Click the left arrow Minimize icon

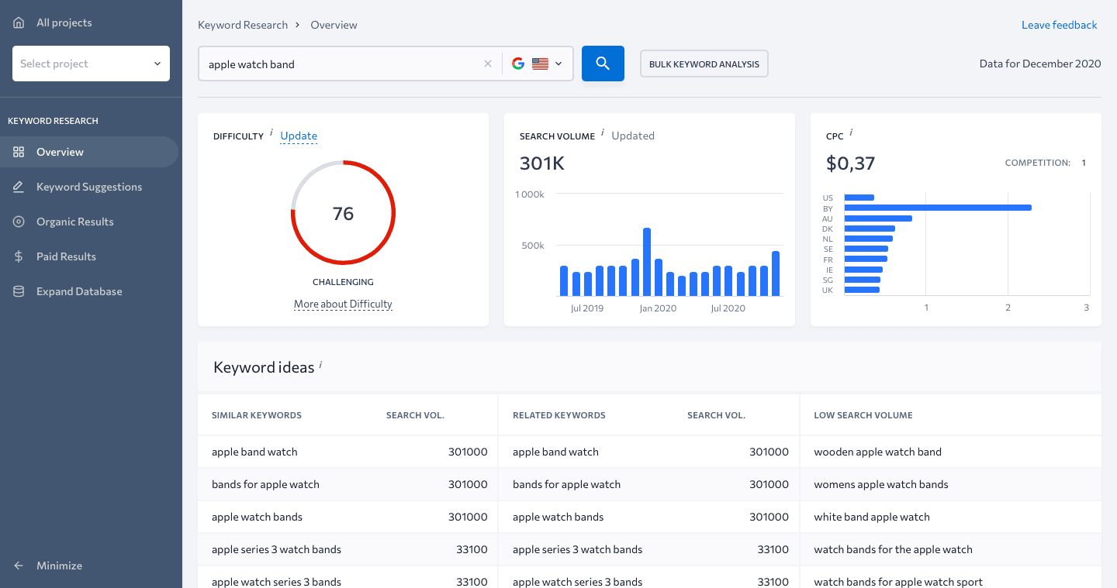click(19, 566)
